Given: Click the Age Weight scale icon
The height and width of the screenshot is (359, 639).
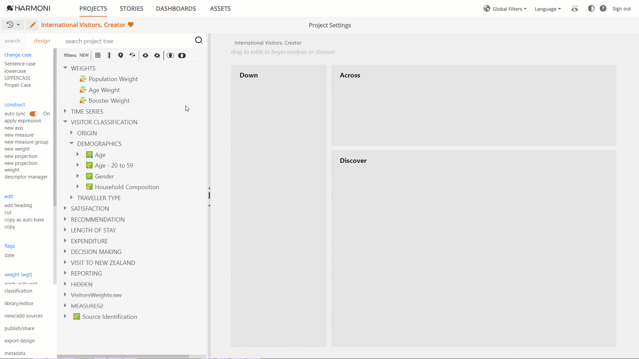Looking at the screenshot, I should pos(83,90).
